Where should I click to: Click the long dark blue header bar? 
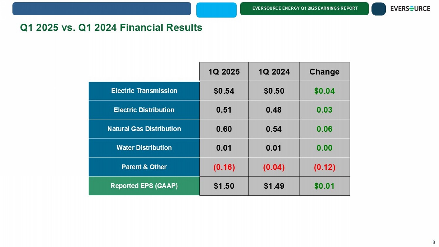click(102, 9)
